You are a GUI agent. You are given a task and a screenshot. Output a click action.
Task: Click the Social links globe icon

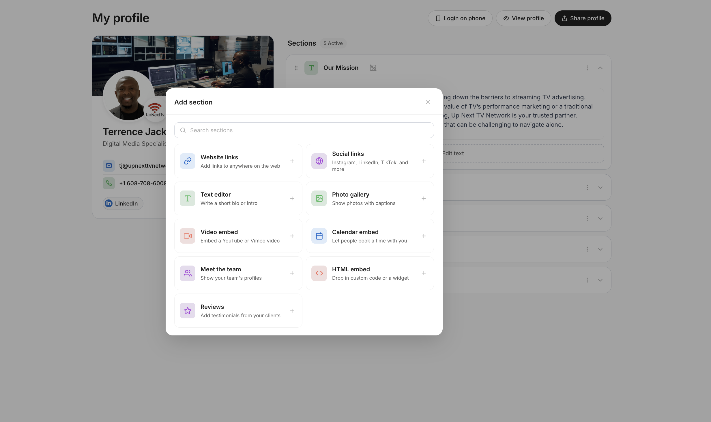319,161
